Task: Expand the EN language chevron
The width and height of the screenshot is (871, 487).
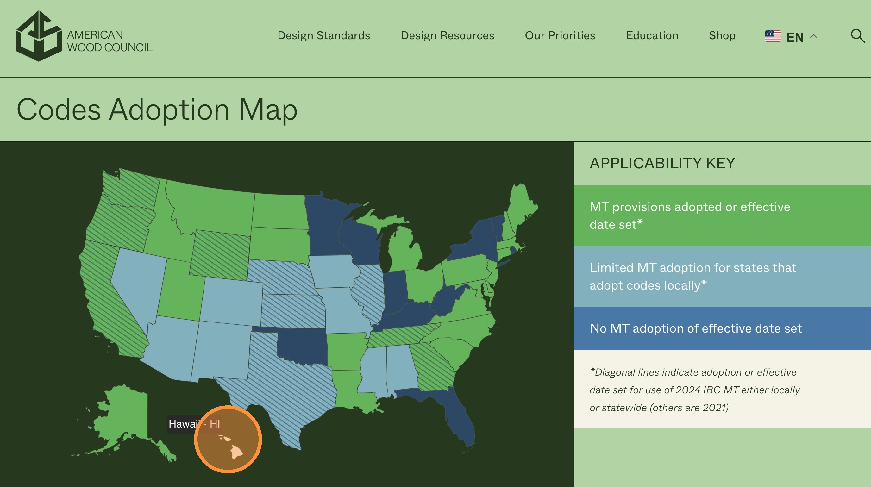Action: pyautogui.click(x=814, y=36)
